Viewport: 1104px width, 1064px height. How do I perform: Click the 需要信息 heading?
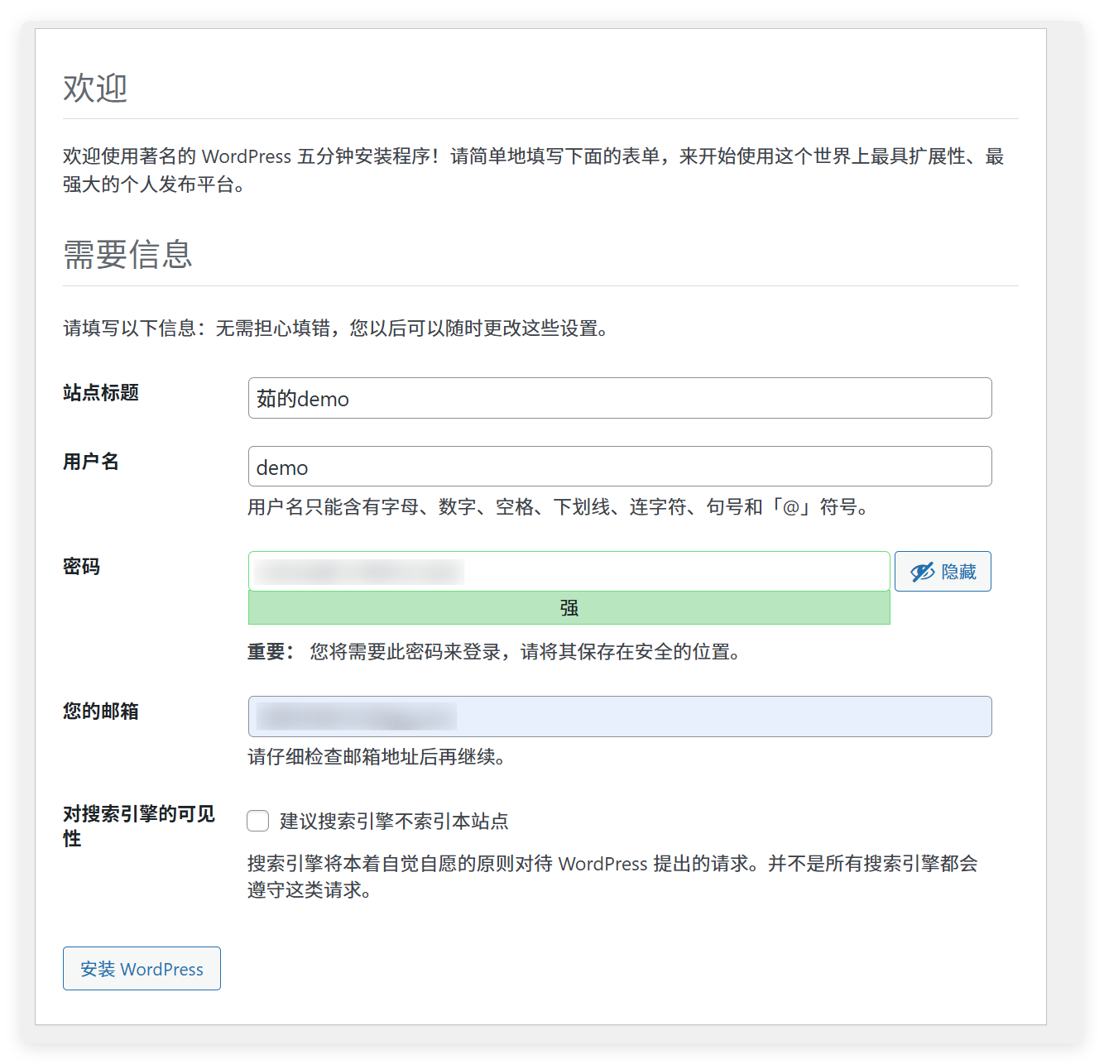pos(127,254)
